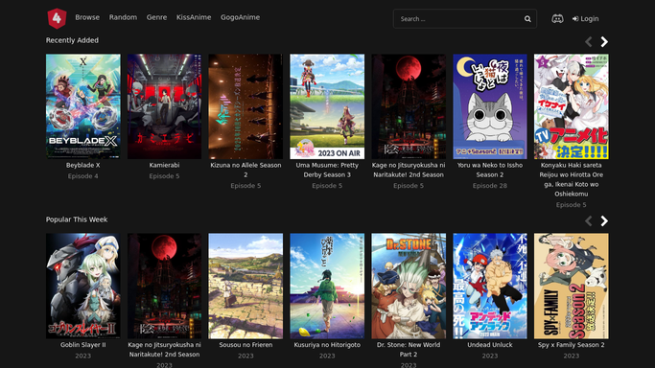Screen dimensions: 655x368
Task: Click the Login link
Action: pyautogui.click(x=585, y=19)
